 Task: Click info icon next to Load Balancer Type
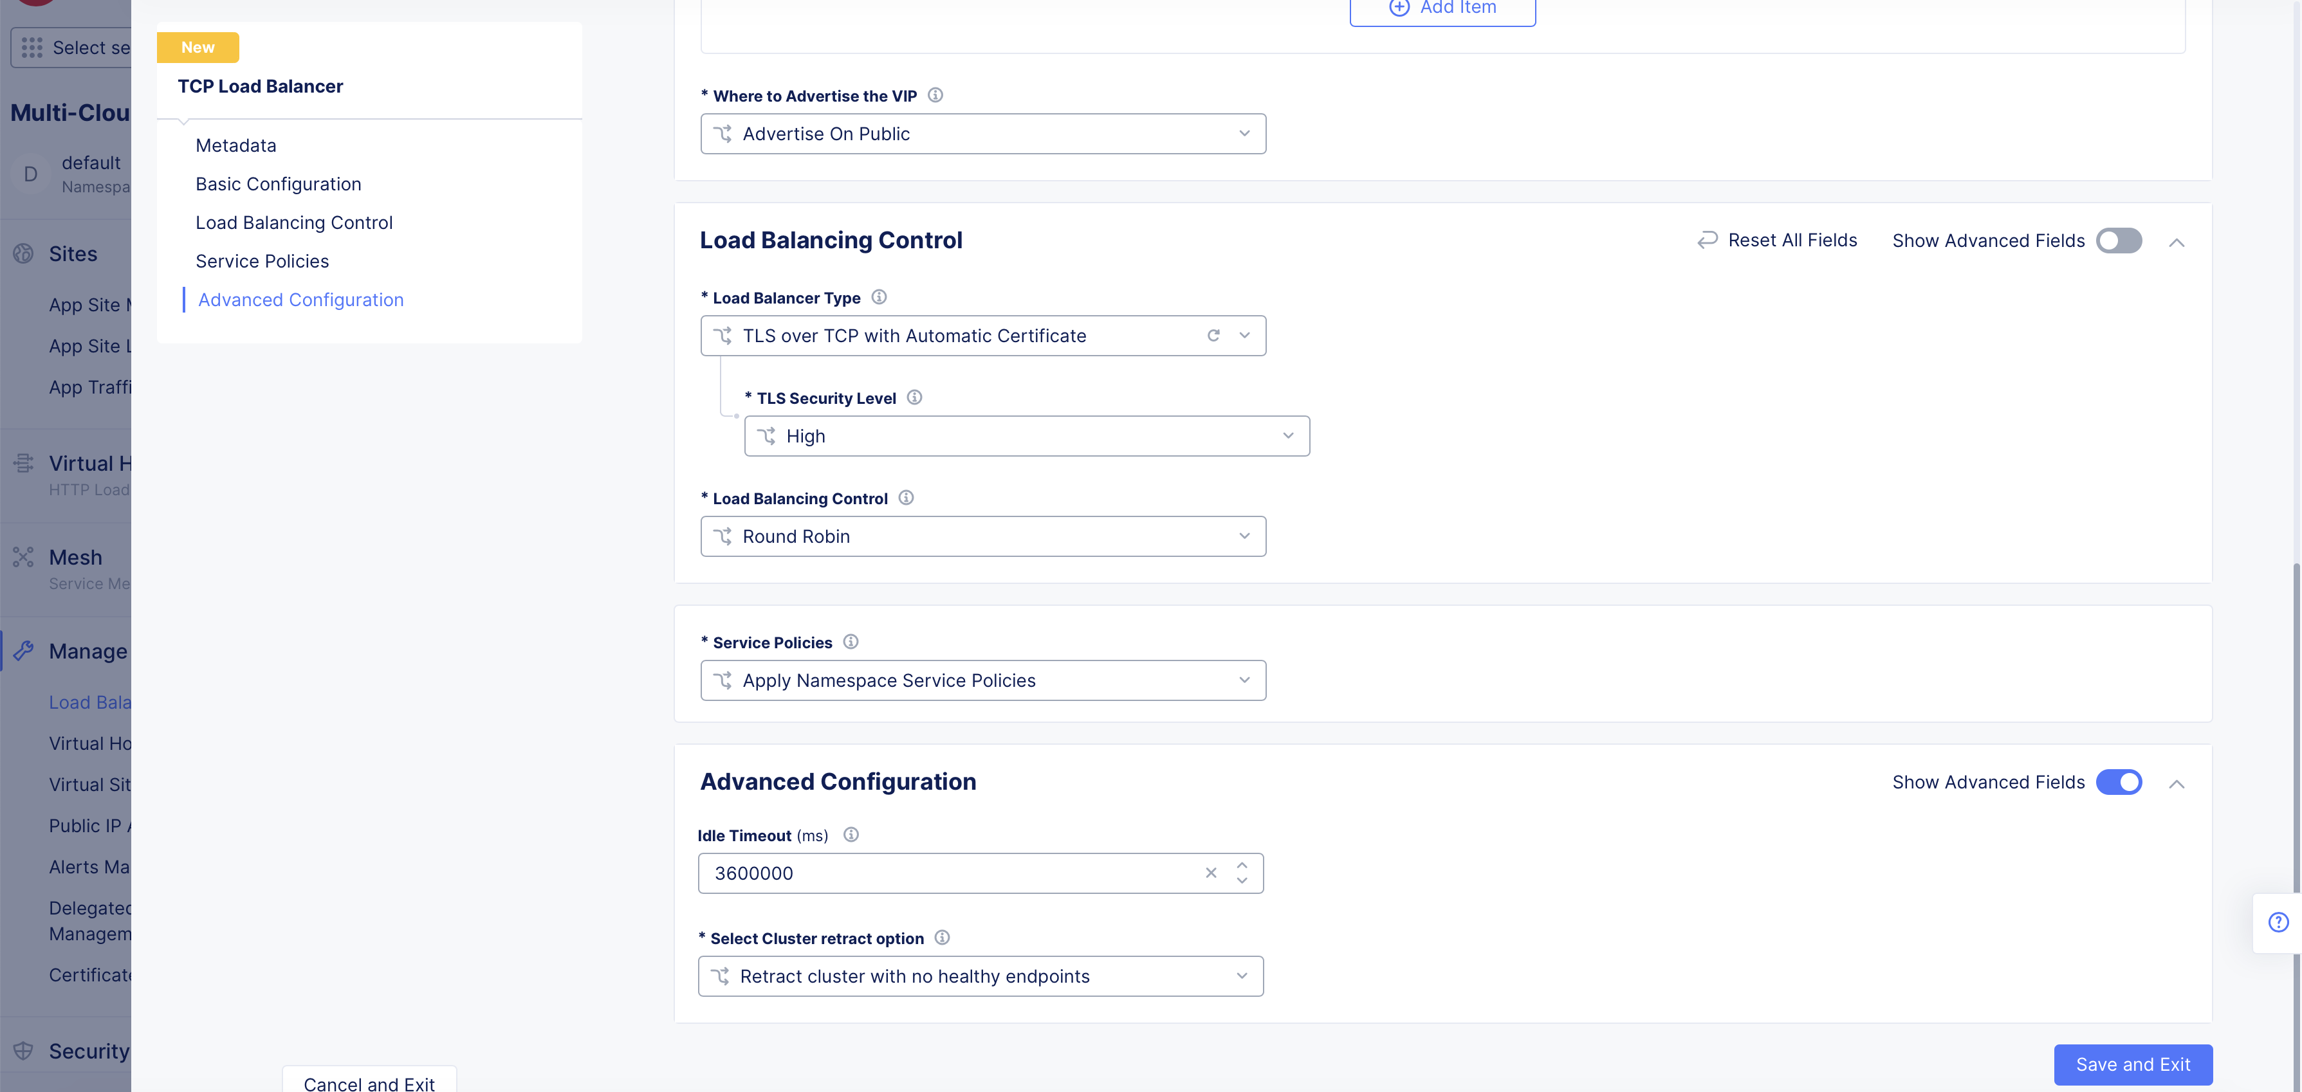pos(878,298)
